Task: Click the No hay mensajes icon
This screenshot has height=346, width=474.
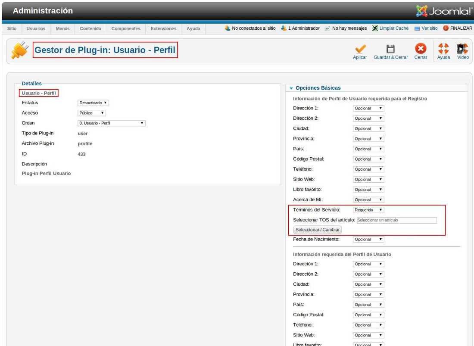Action: point(327,28)
